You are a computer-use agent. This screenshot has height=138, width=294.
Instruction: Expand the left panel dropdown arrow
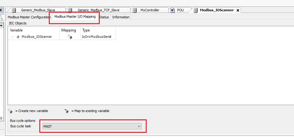[1, 26]
